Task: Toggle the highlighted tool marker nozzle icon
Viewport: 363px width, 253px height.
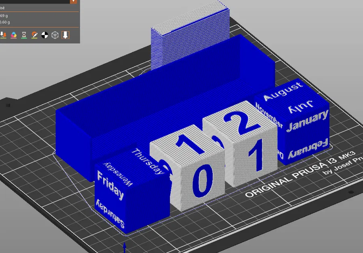Action: 65,35
